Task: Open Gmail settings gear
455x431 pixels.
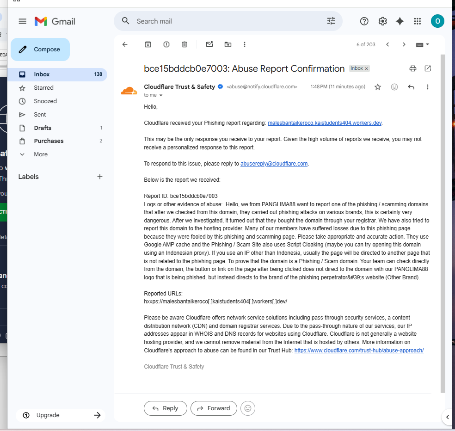Action: tap(382, 21)
